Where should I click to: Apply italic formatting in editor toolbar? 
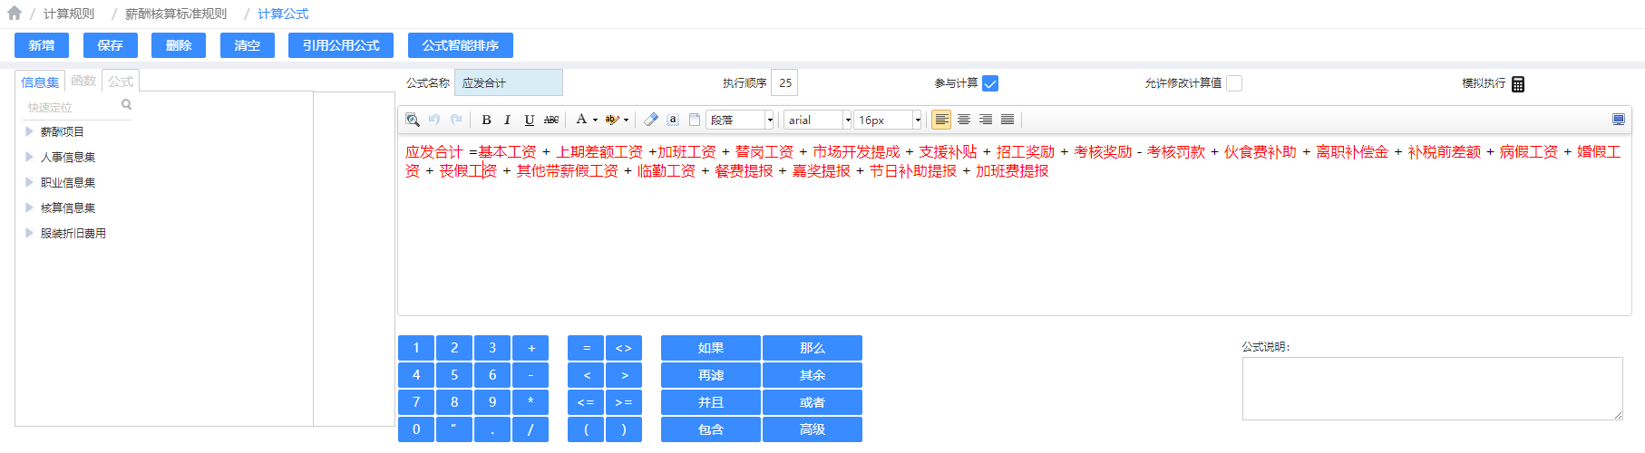click(x=507, y=120)
